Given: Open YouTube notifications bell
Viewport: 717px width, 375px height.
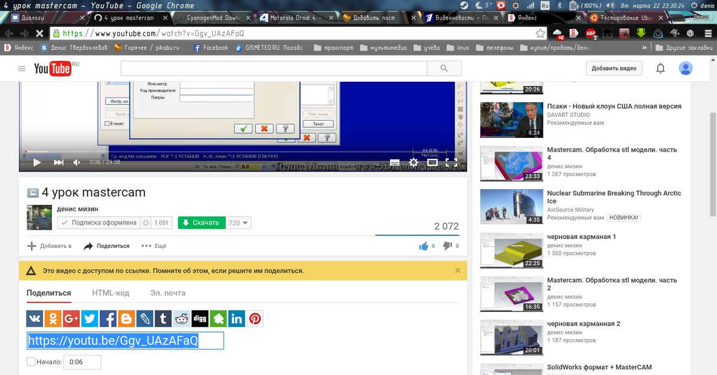Looking at the screenshot, I should [660, 68].
